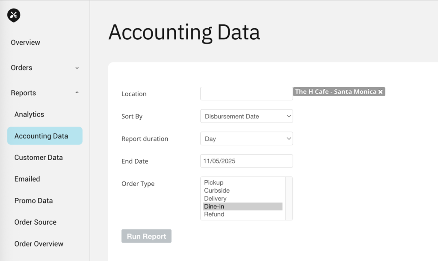
Task: Open the Sort By dropdown
Action: [x=246, y=116]
